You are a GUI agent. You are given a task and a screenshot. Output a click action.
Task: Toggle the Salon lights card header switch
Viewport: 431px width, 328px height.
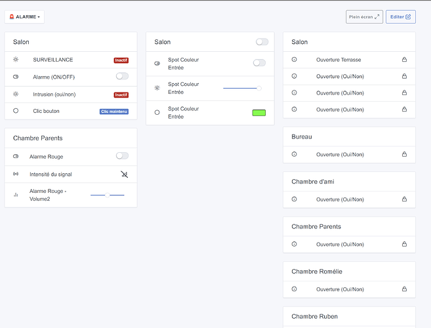pyautogui.click(x=262, y=42)
